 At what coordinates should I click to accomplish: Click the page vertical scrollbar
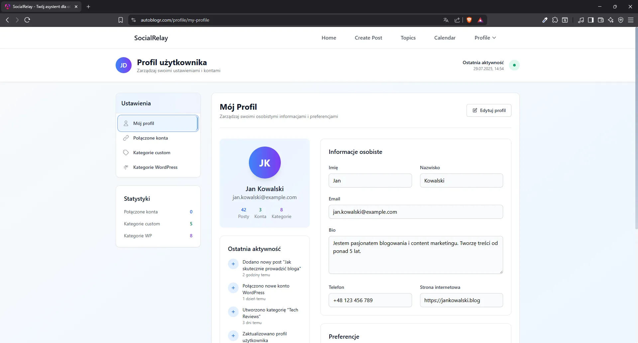click(x=636, y=133)
